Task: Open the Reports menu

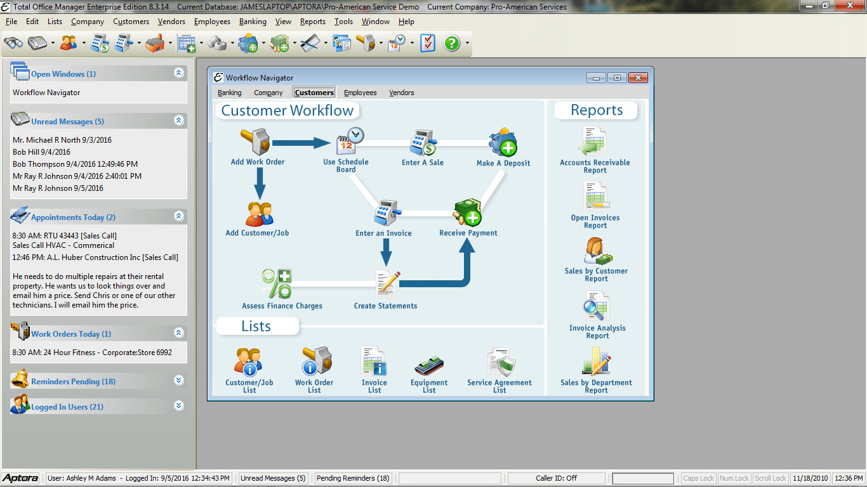Action: [x=313, y=22]
